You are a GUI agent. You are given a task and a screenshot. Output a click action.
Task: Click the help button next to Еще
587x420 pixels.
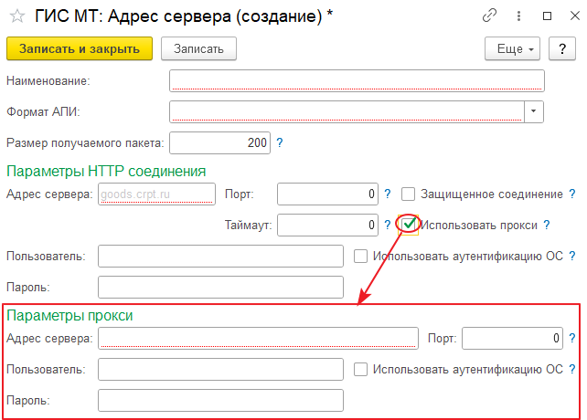pos(561,48)
